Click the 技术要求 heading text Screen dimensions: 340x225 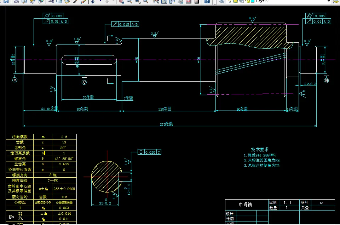(x=260, y=149)
